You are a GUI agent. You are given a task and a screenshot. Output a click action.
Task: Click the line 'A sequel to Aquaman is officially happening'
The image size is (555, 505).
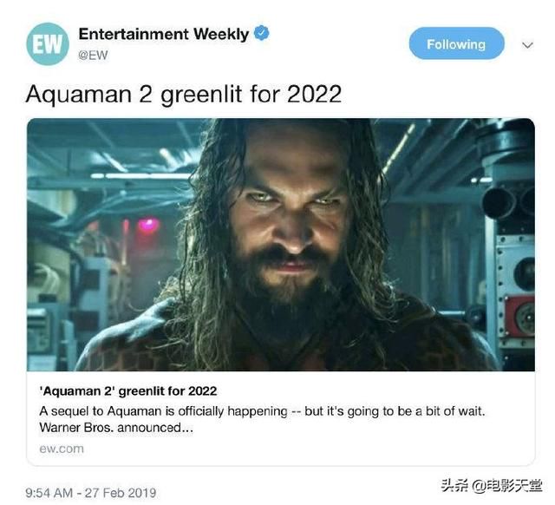164,411
